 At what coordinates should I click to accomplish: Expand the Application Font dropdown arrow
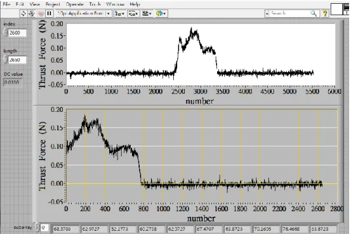(109, 14)
